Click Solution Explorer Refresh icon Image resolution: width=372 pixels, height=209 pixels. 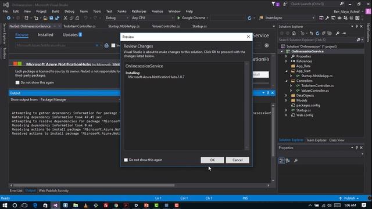pos(317,34)
